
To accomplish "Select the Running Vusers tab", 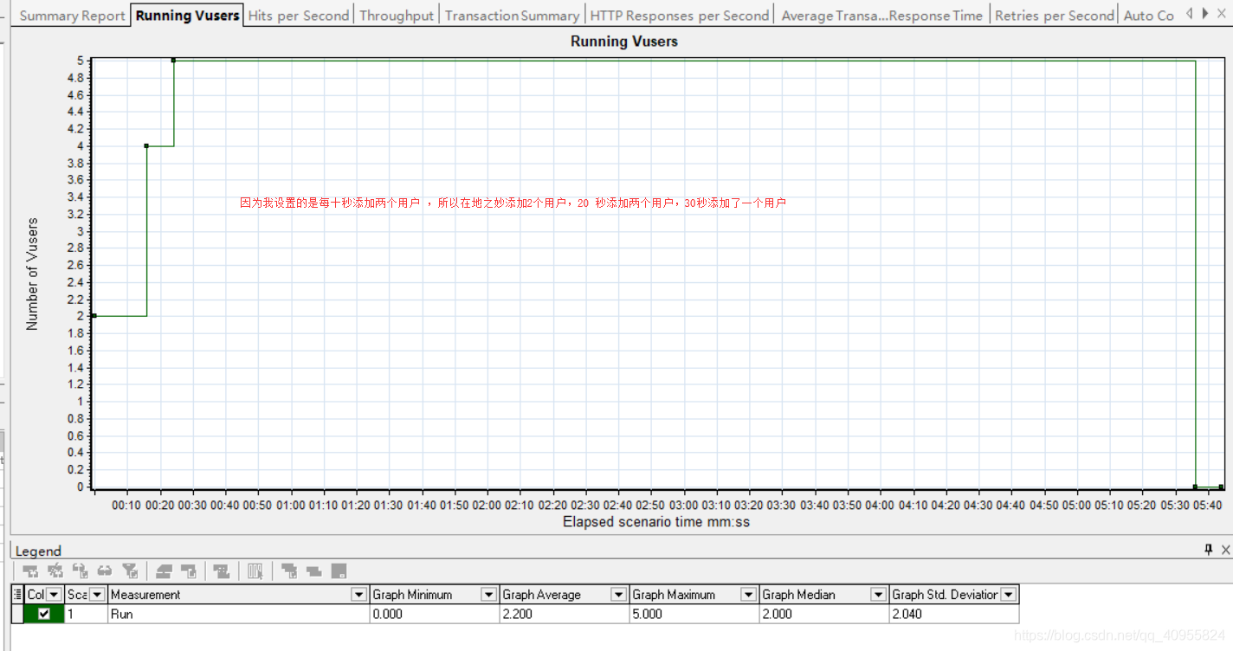I will tap(187, 16).
